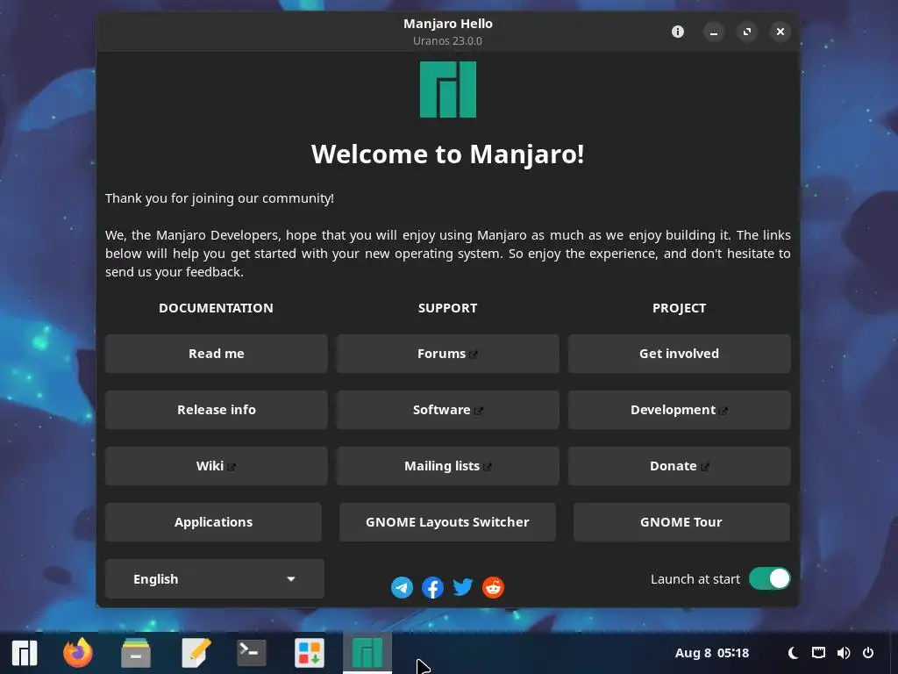Toggle night light moon icon in tray
The height and width of the screenshot is (674, 898).
coord(793,653)
